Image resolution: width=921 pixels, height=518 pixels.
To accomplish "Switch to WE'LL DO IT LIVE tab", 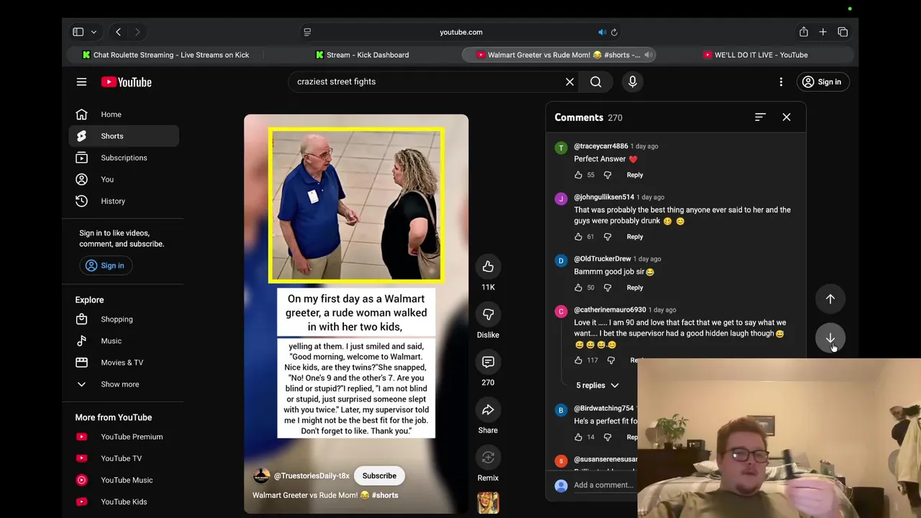I will (x=756, y=55).
